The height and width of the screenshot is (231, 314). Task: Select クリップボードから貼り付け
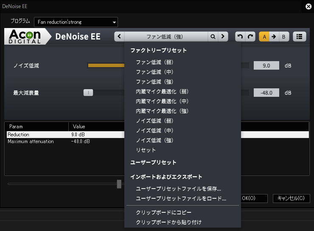(168, 222)
